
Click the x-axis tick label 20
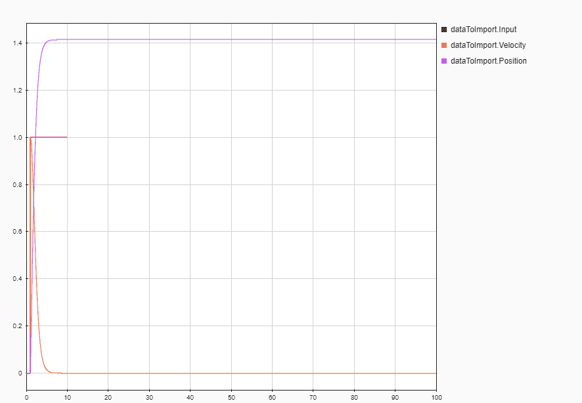108,397
